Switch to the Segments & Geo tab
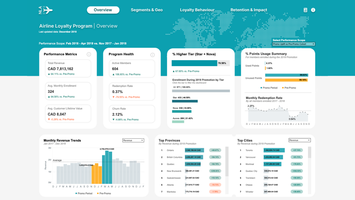The image size is (355, 200). coord(147,10)
